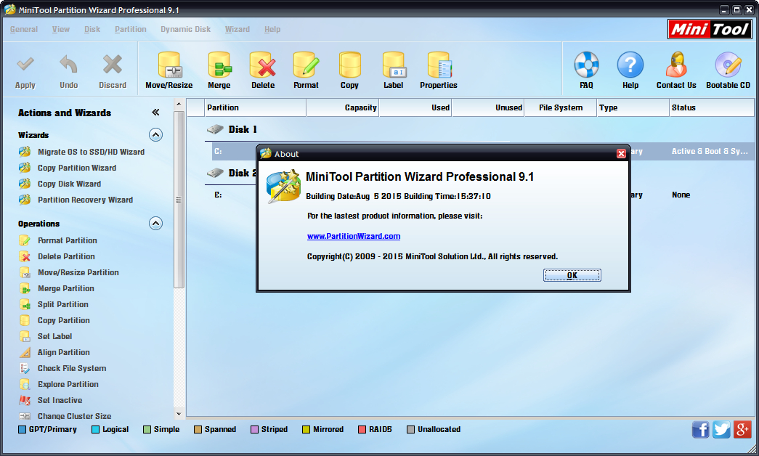Click the Move/Resize toolbar icon
The height and width of the screenshot is (456, 759).
click(169, 66)
